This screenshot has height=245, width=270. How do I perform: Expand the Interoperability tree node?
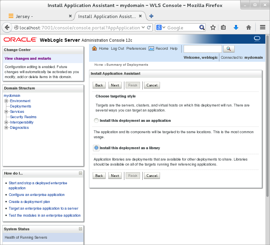(x=6, y=122)
